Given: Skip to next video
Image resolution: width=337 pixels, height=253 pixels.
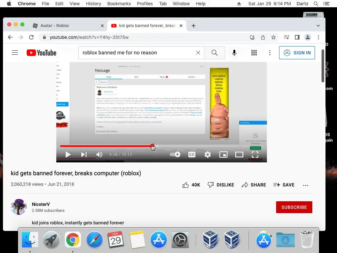Looking at the screenshot, I should [84, 155].
